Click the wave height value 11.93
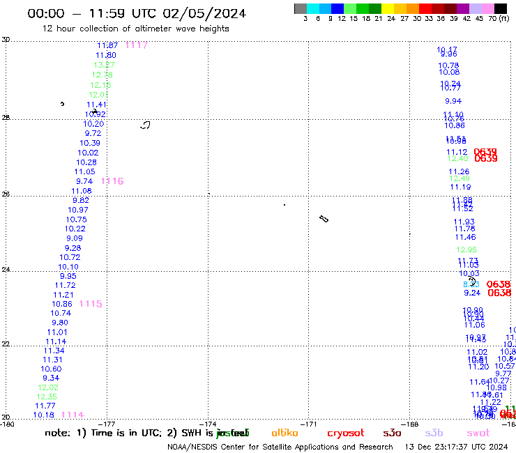This screenshot has height=453, width=516. (464, 222)
